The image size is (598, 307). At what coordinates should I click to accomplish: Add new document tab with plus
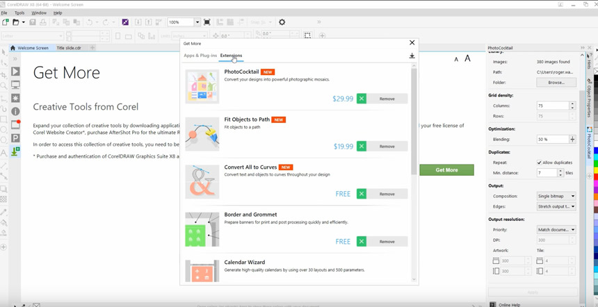coord(92,48)
